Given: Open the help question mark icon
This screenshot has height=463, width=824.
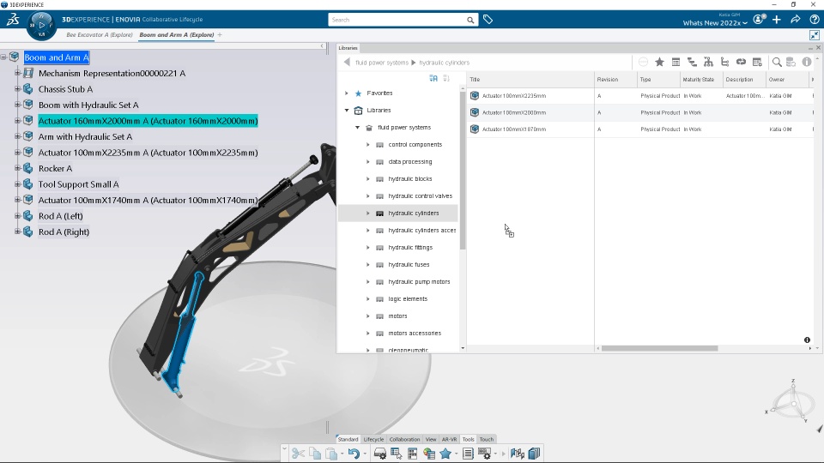Looking at the screenshot, I should [815, 20].
